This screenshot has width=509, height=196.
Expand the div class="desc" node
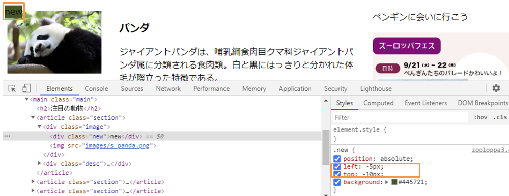coord(40,164)
